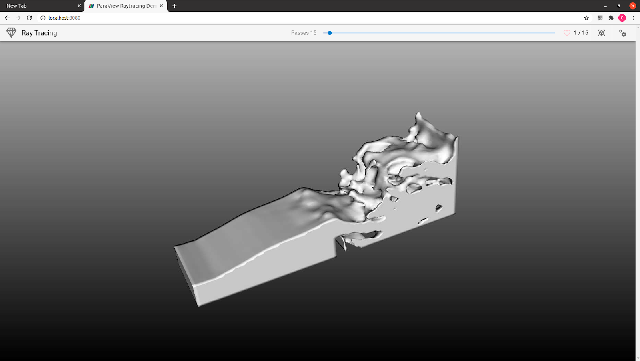Click the 1 / 15 progress counter
Screen dimensions: 640x361
[x=581, y=33]
